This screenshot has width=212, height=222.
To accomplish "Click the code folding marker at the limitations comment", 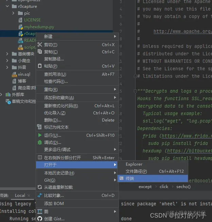I will (135, 76).
